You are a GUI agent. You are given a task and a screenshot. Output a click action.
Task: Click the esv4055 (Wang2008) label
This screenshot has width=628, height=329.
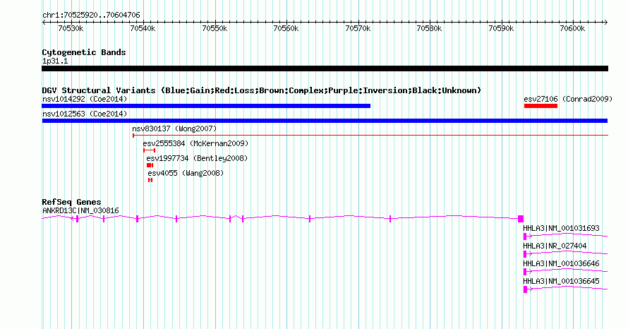pyautogui.click(x=186, y=173)
